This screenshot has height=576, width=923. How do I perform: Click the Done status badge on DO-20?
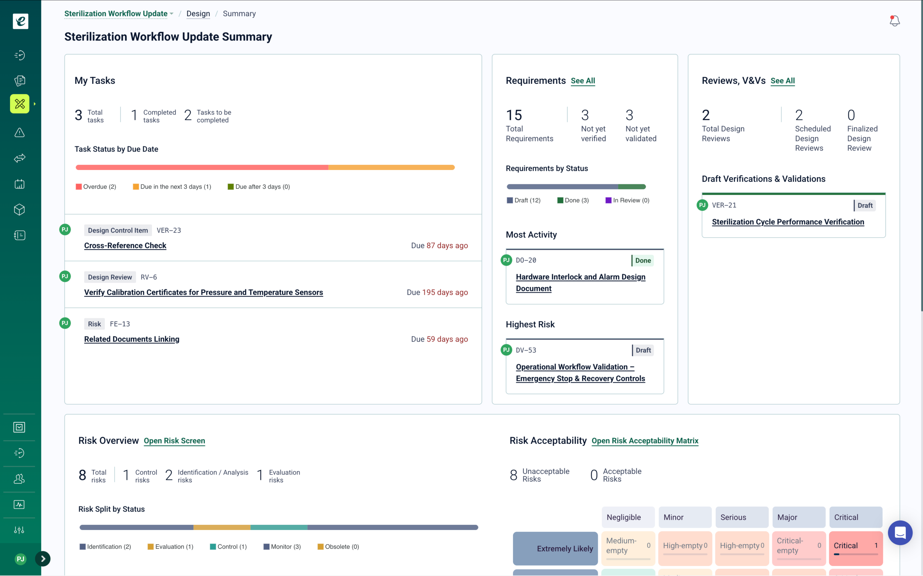pyautogui.click(x=642, y=260)
